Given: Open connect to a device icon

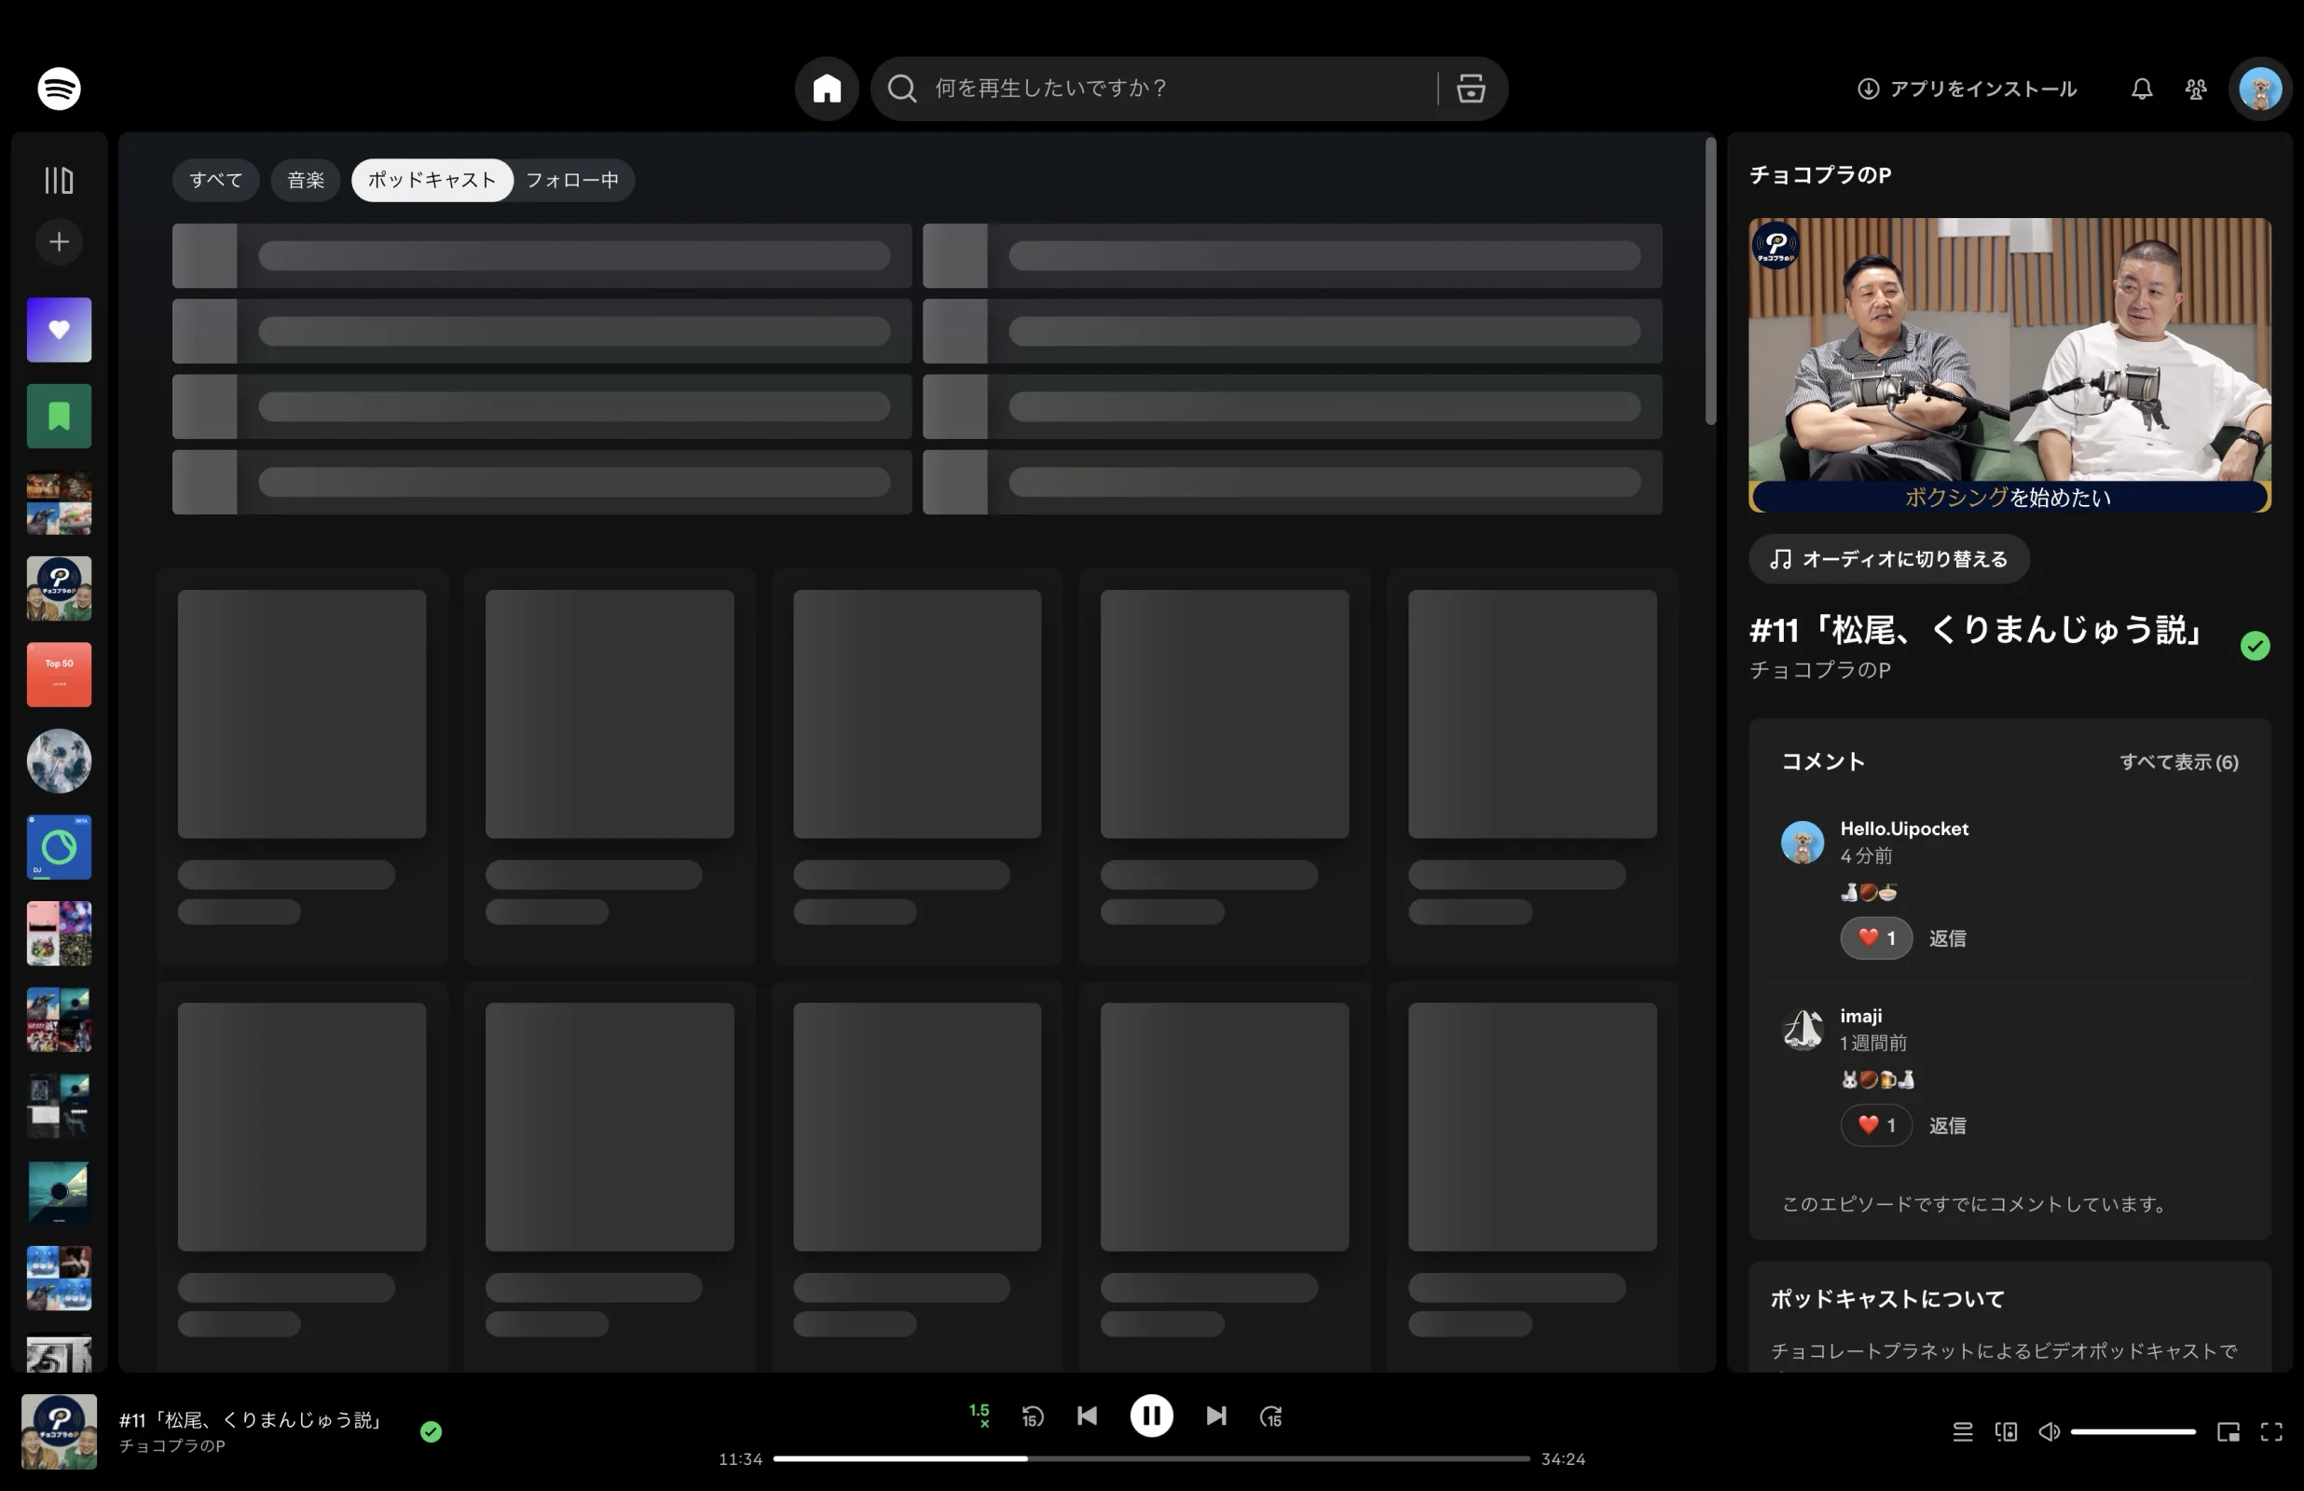Looking at the screenshot, I should click(2006, 1432).
